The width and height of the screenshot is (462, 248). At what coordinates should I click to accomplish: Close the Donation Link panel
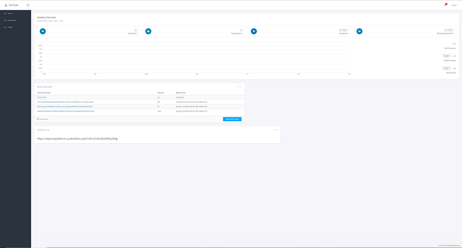point(277,129)
